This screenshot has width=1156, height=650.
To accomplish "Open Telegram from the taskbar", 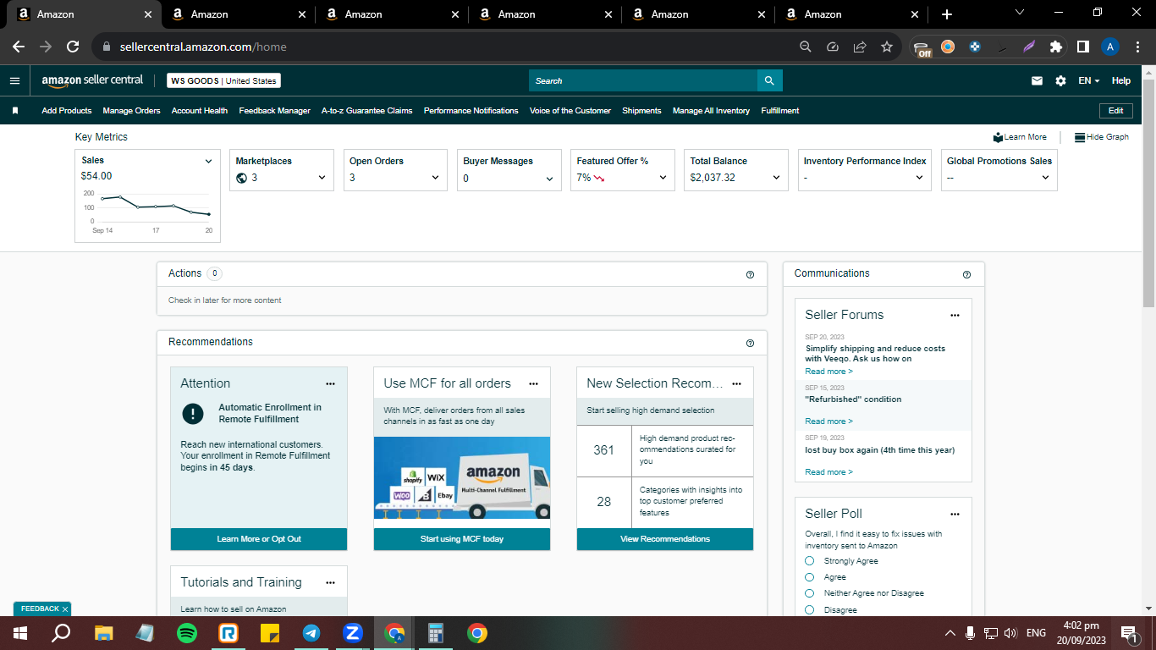I will pos(311,632).
